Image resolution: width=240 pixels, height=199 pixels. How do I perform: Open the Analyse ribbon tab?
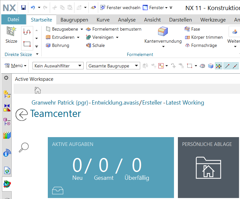pos(127,20)
